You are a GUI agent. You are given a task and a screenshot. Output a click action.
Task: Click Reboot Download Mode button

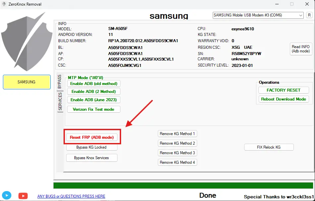284,99
